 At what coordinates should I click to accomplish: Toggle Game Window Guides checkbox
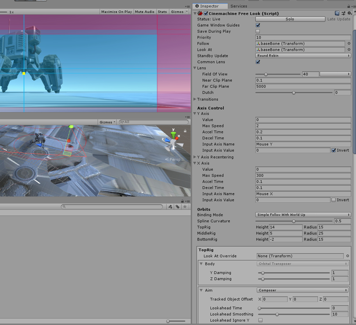click(258, 25)
